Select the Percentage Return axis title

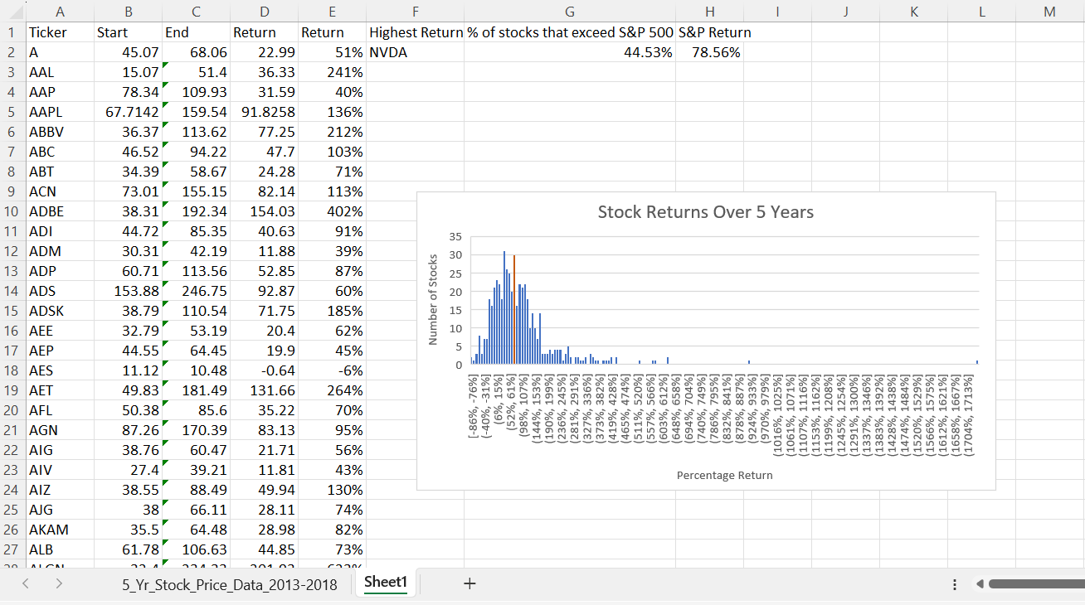point(724,476)
